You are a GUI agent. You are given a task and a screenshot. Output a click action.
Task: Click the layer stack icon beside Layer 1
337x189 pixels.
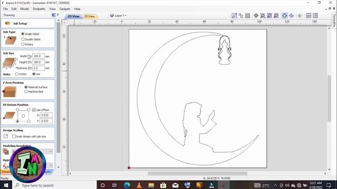(112, 16)
